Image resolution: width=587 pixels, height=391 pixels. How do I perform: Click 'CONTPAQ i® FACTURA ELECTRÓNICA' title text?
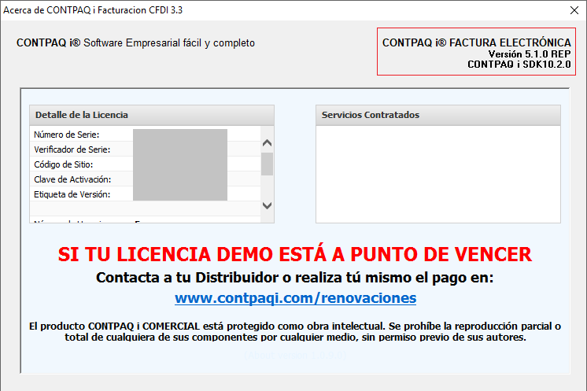pos(477,42)
